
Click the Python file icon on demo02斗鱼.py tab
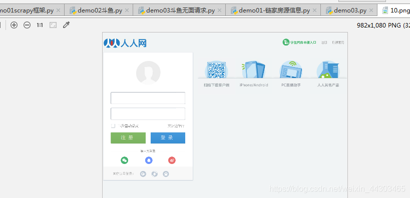pos(73,10)
